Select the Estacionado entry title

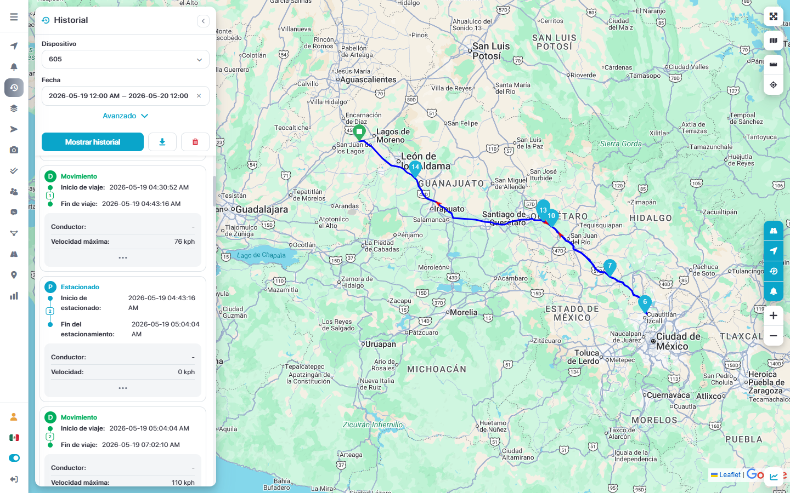[x=80, y=287]
